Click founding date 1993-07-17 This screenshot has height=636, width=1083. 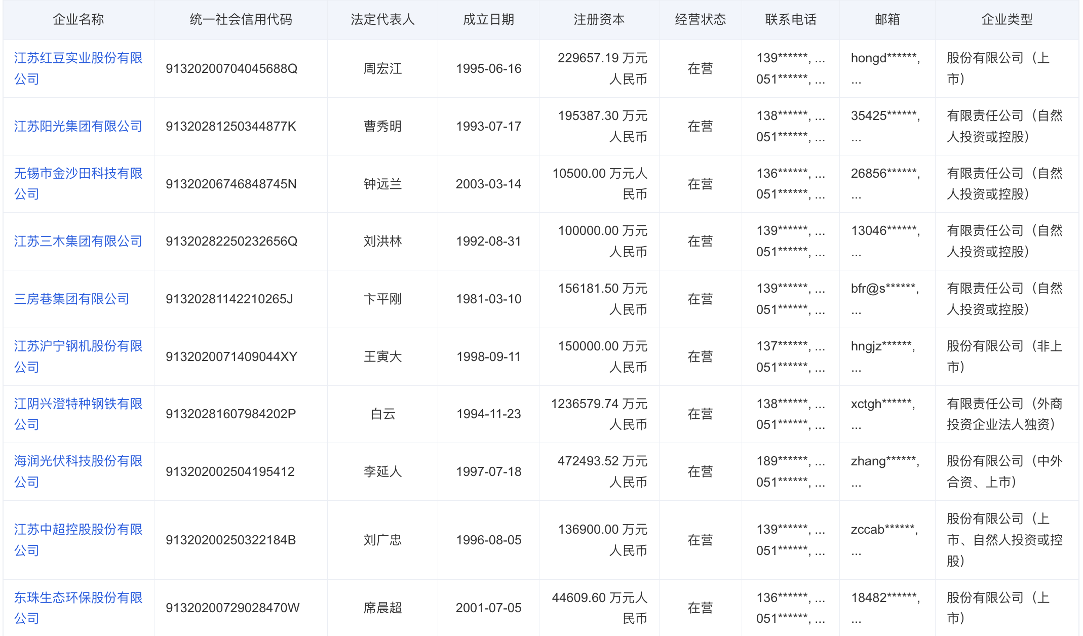coord(489,126)
